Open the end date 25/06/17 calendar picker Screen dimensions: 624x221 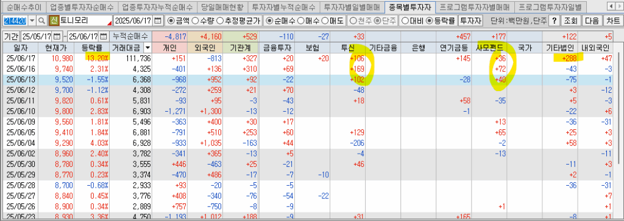104,37
